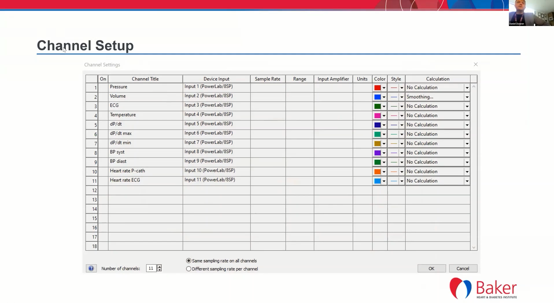Viewport: 554px width, 303px height.
Task: Close the Channel Settings dialog
Action: (476, 64)
